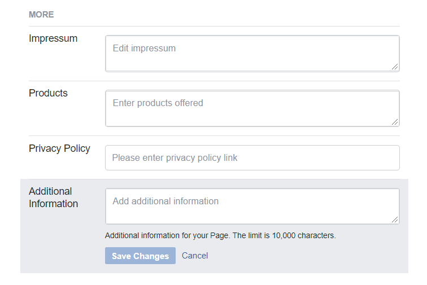Click the Products text area resize grip
The height and width of the screenshot is (285, 427).
395,122
